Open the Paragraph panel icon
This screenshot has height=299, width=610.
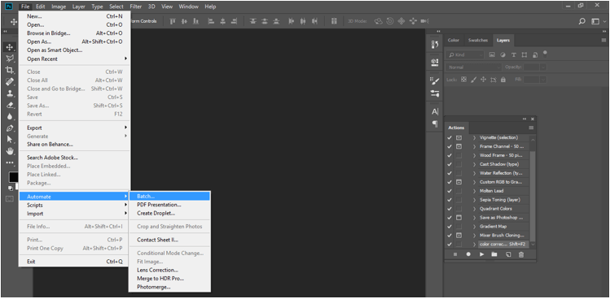pos(435,123)
